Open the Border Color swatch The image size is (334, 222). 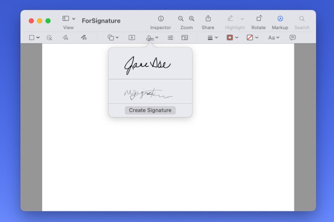[x=232, y=37]
